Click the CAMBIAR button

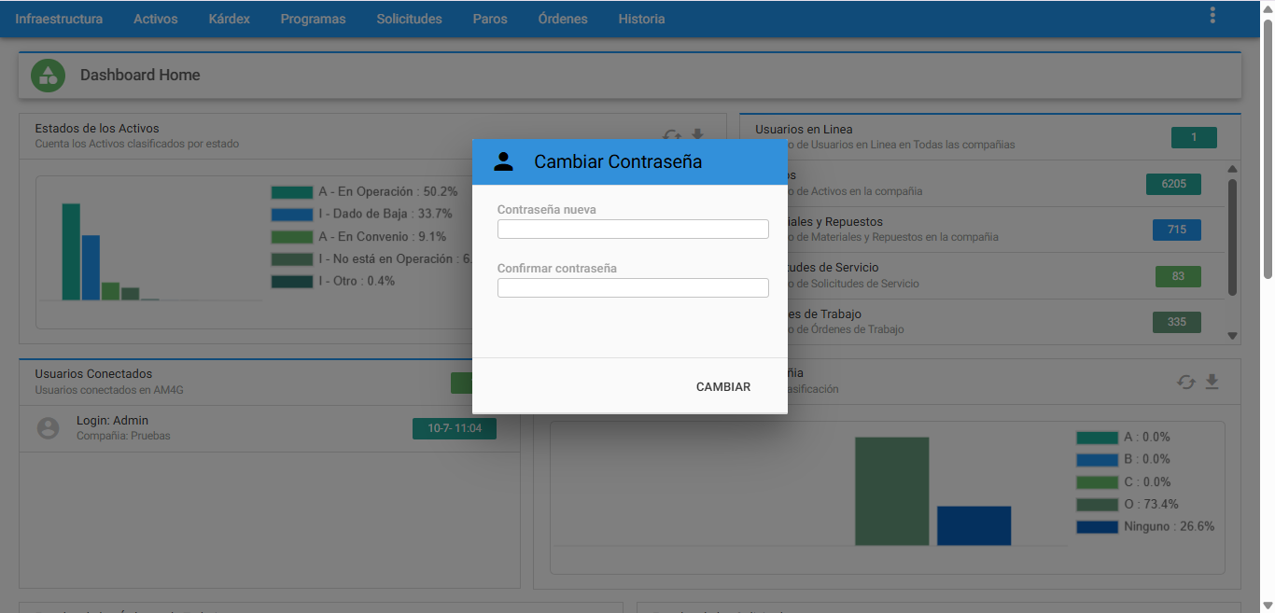[x=723, y=387]
